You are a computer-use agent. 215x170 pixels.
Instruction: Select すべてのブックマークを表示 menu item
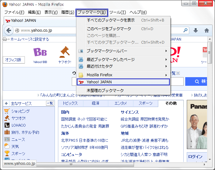click(111, 20)
